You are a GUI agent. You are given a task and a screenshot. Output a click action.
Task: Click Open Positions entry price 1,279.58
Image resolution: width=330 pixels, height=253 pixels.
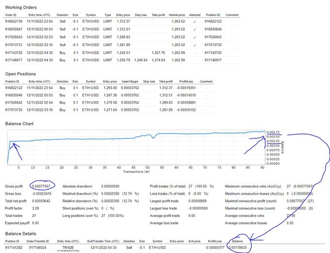point(110,102)
